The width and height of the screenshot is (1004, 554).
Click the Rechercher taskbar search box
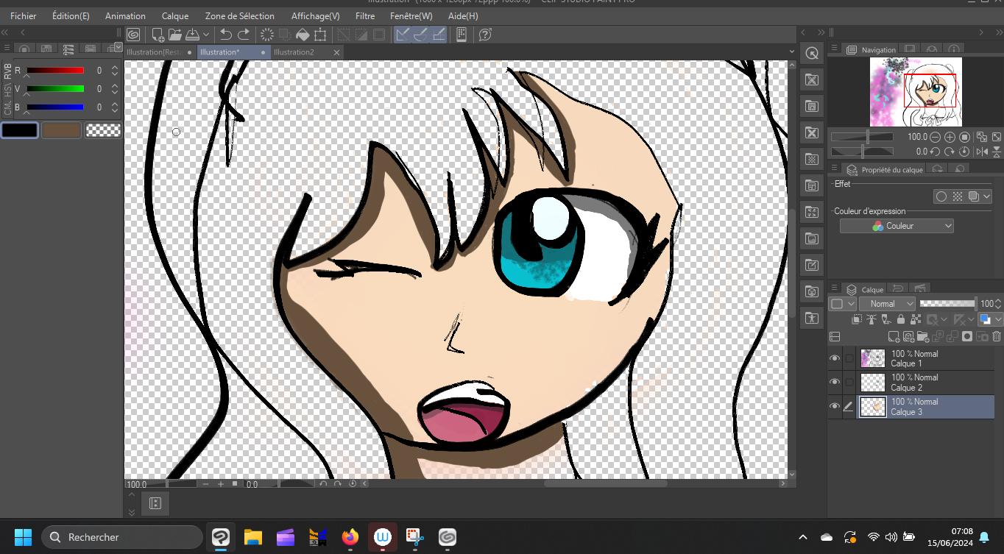tap(122, 537)
